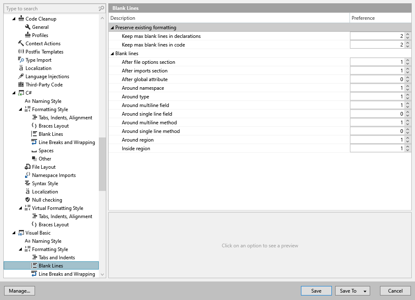Click the Cancel button
This screenshot has height=300, width=415.
pyautogui.click(x=395, y=291)
